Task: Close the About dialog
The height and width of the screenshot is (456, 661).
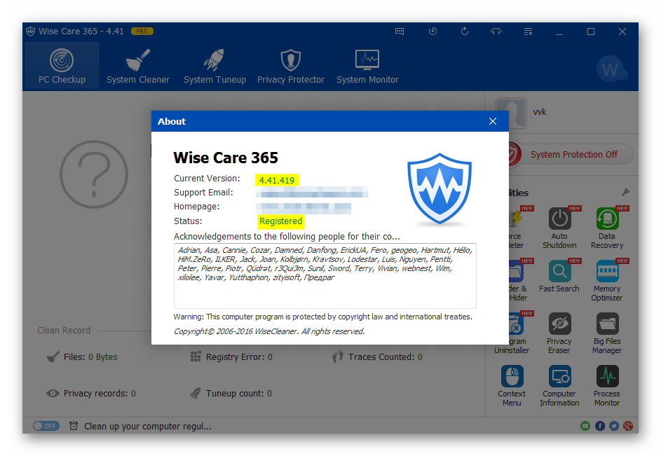Action: click(x=492, y=121)
